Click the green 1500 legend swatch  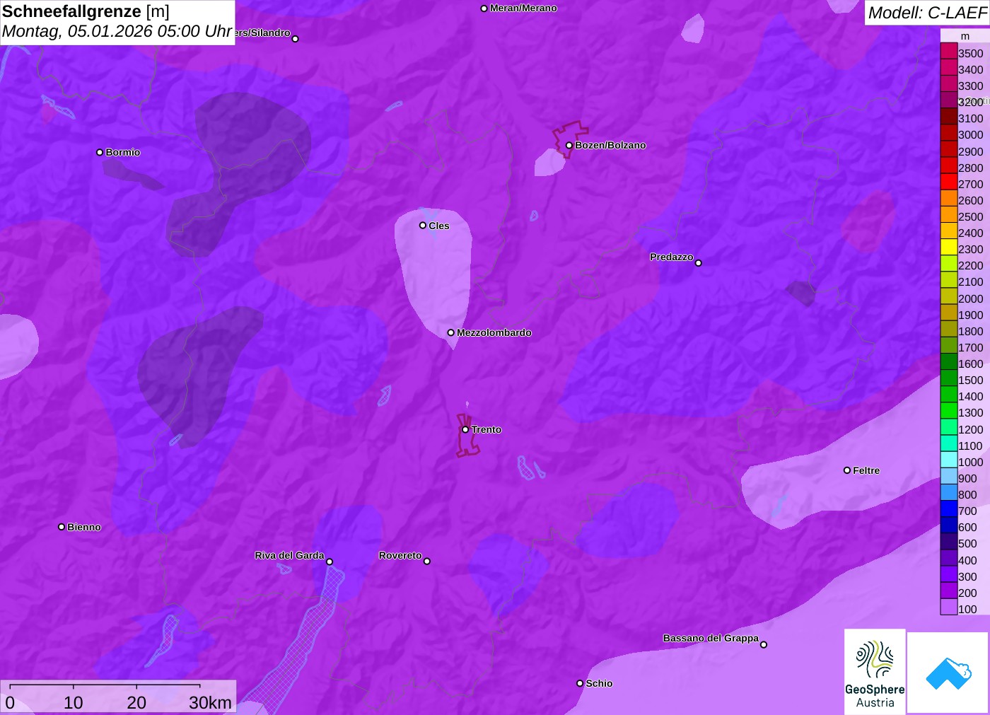[x=949, y=378]
